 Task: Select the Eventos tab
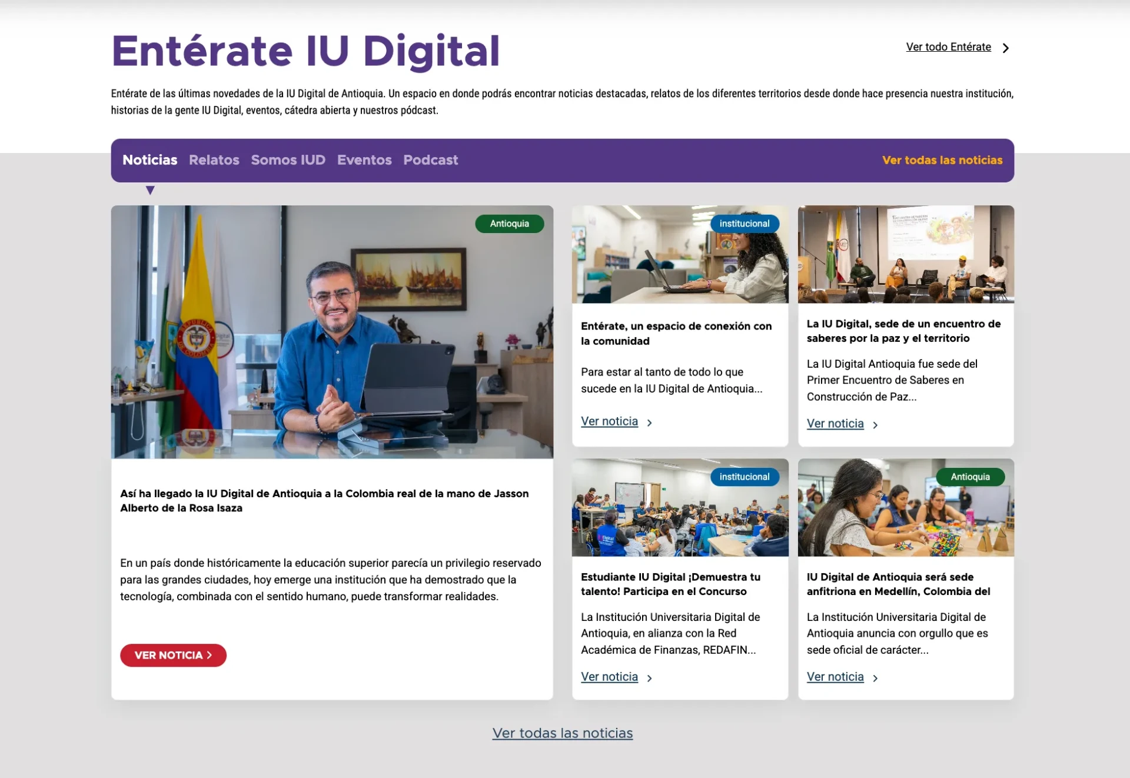point(364,160)
